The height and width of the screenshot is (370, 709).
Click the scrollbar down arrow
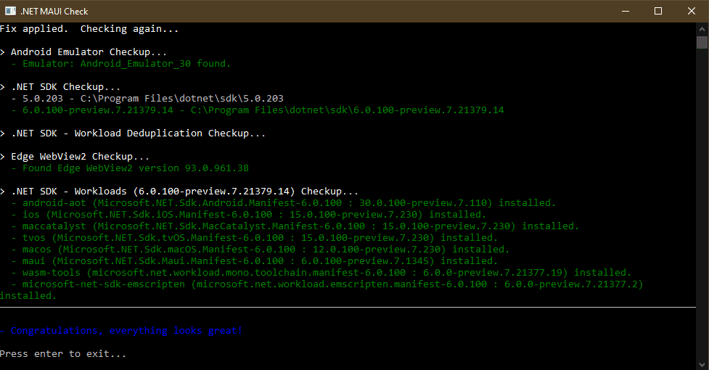tap(702, 363)
